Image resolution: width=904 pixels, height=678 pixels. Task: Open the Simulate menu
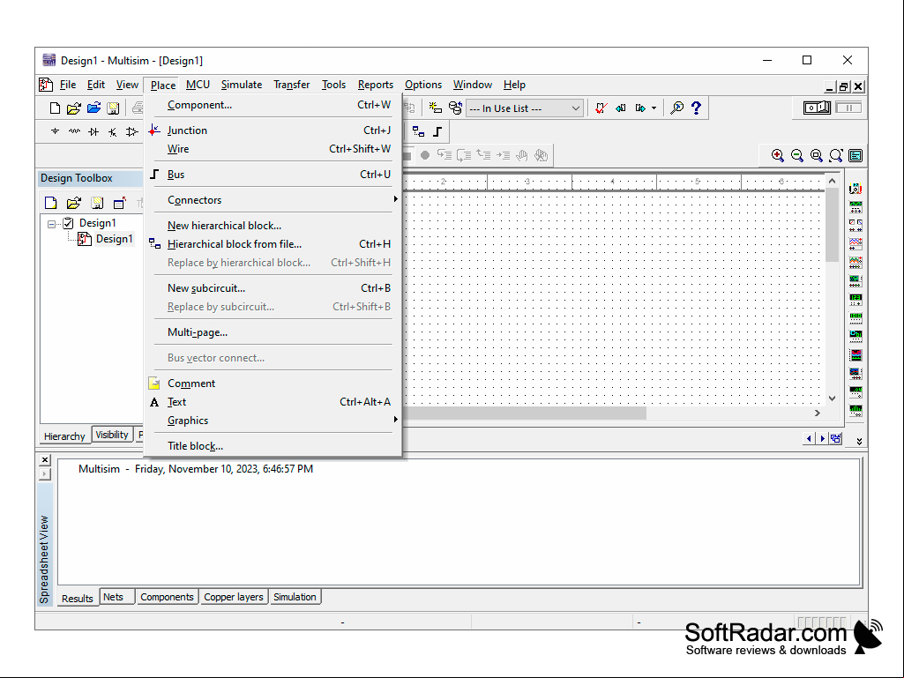pyautogui.click(x=242, y=85)
